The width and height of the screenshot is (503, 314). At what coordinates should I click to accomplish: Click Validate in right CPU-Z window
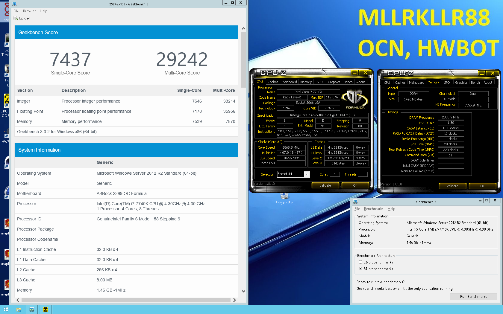[452, 186]
